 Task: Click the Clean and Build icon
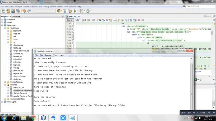[x=70, y=11]
